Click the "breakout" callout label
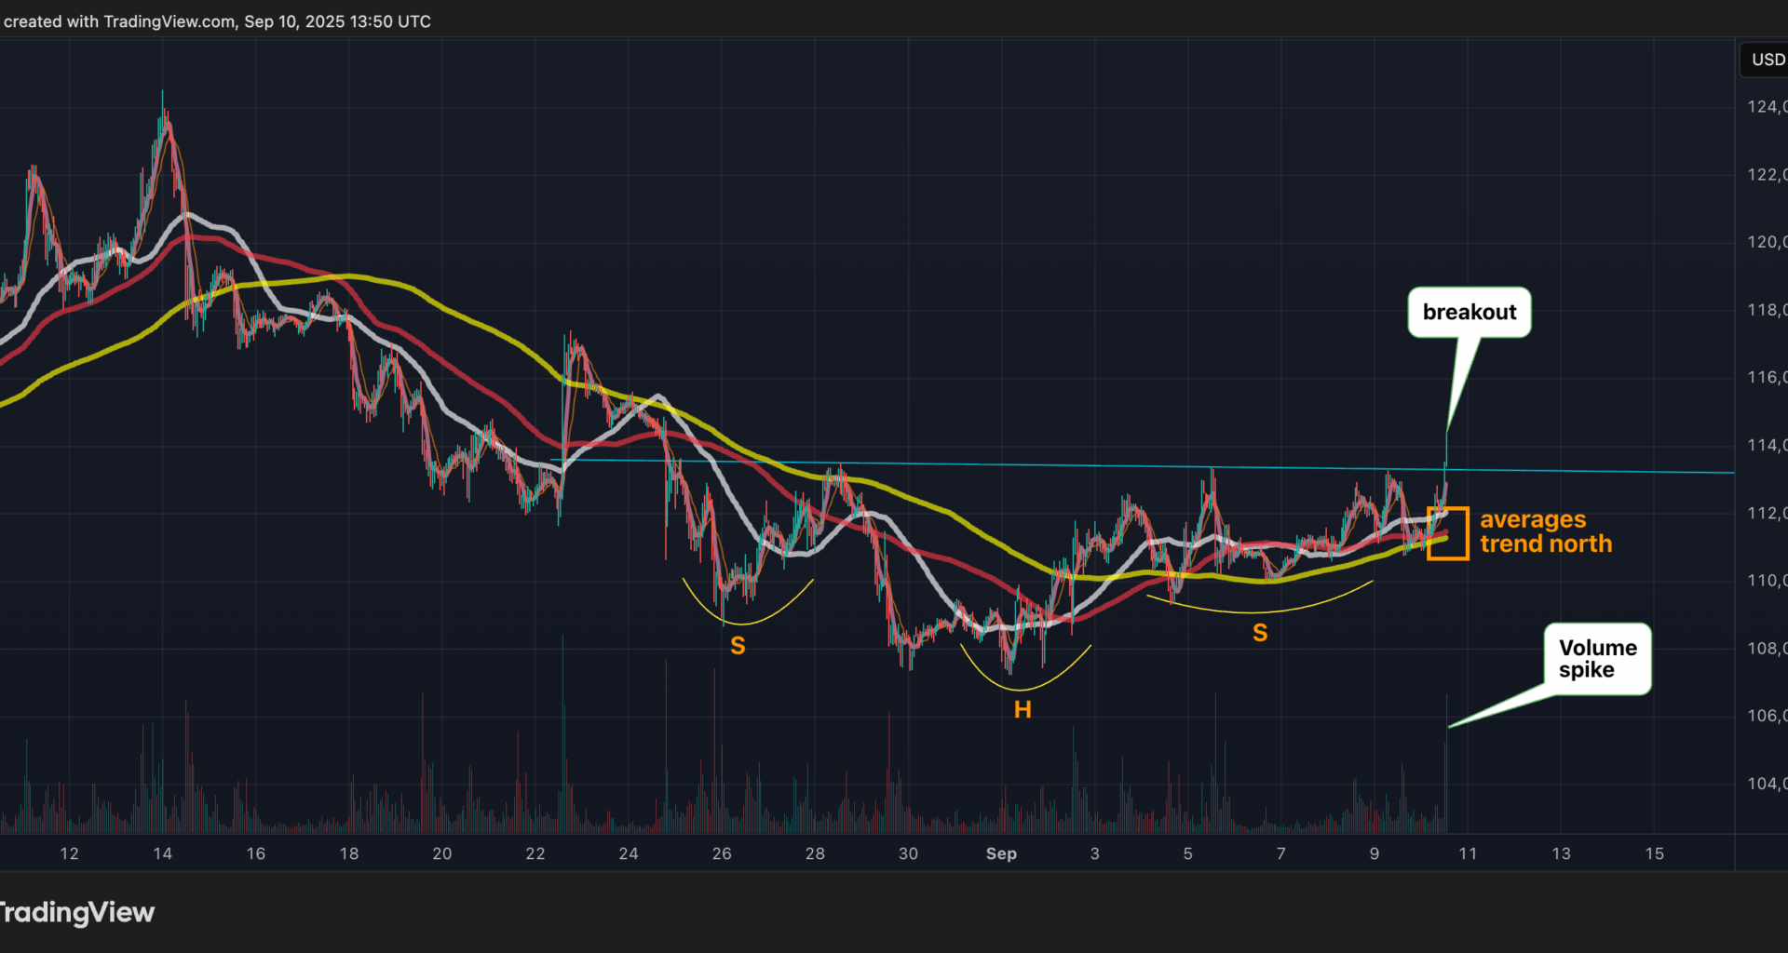 pyautogui.click(x=1469, y=313)
